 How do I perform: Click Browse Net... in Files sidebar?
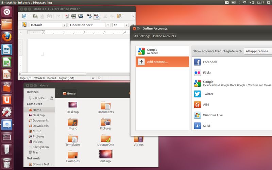tap(39, 164)
